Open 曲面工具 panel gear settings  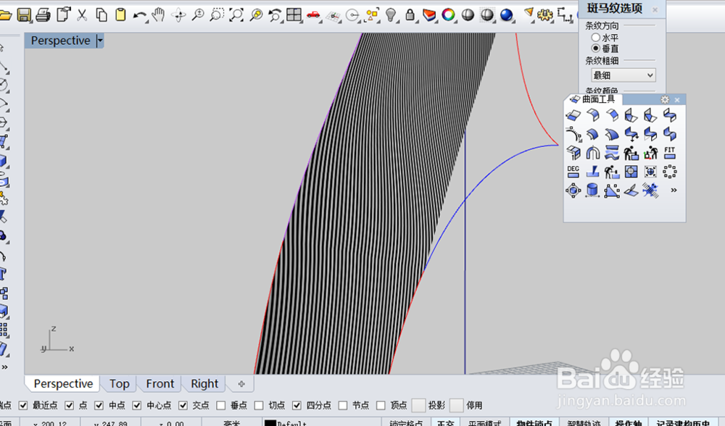[665, 99]
